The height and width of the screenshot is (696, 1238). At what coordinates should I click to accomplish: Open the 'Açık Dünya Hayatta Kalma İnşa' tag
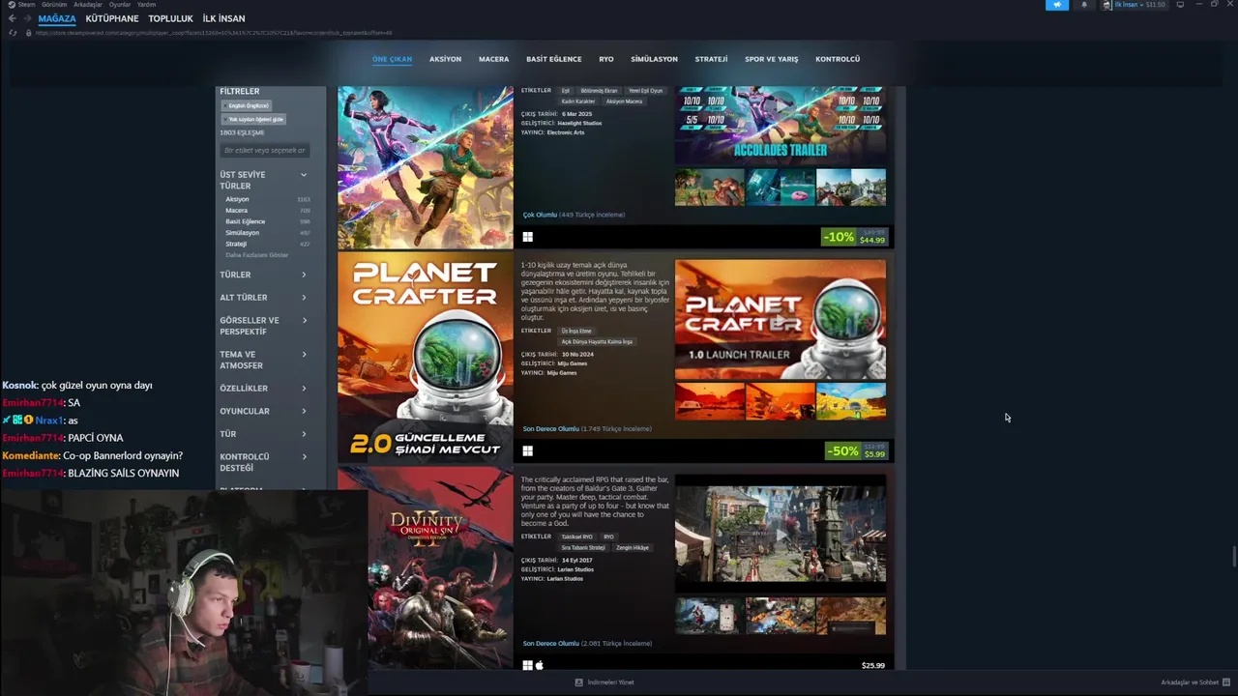(x=597, y=342)
